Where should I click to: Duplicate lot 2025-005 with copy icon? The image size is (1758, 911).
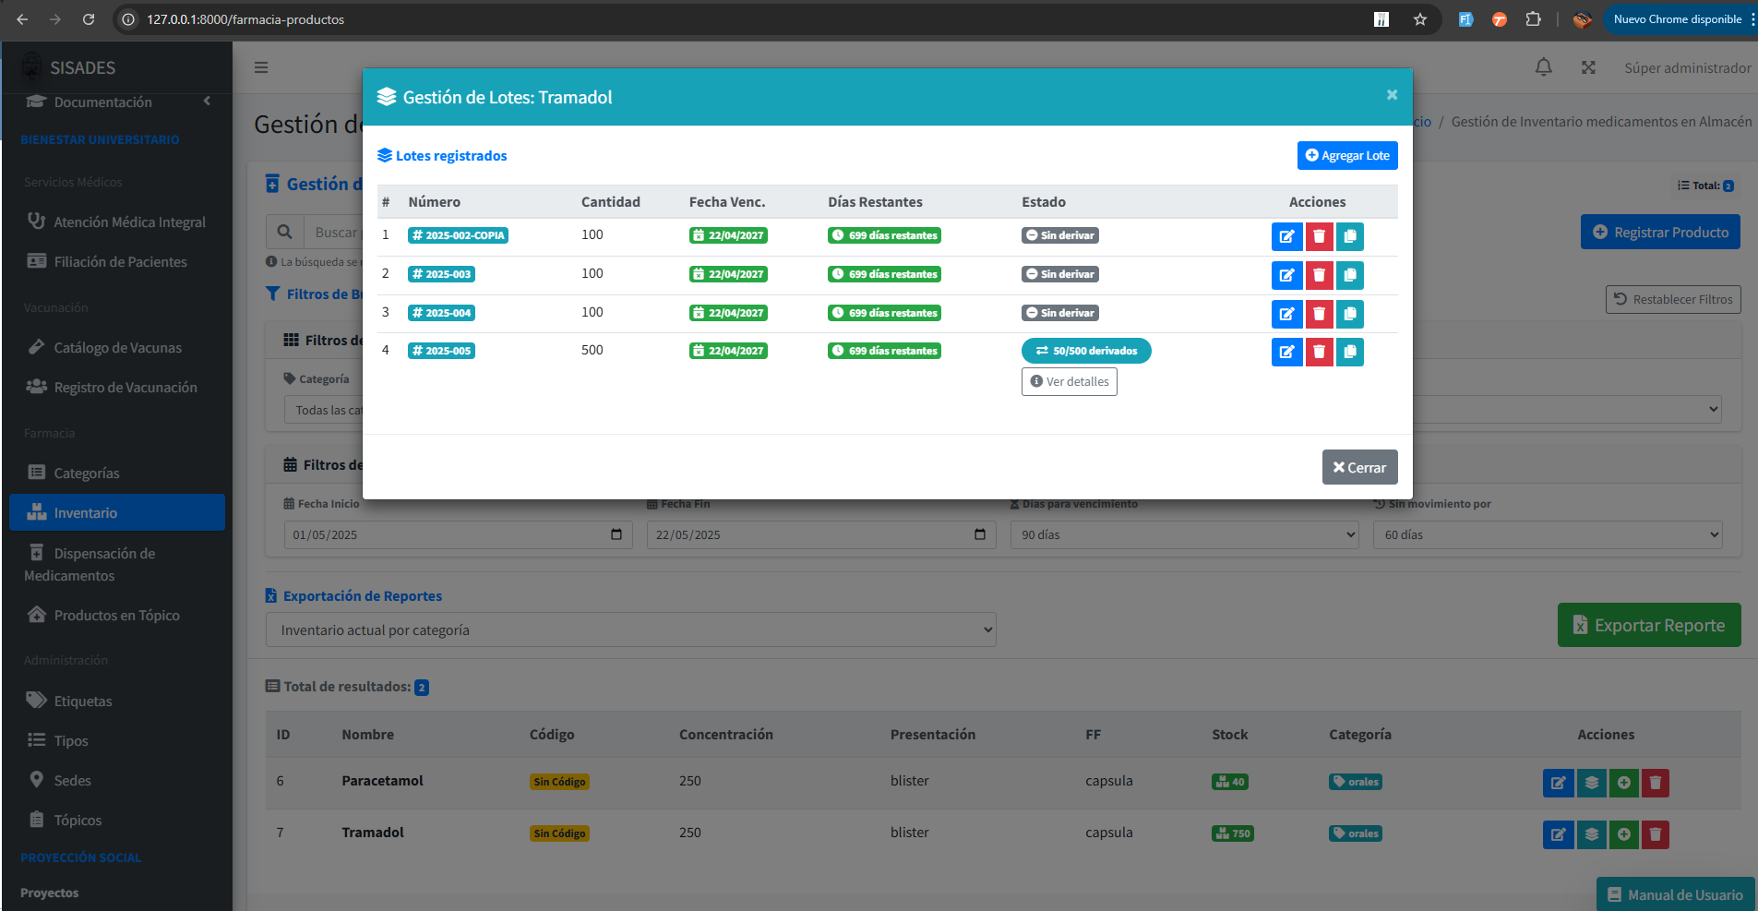tap(1349, 352)
